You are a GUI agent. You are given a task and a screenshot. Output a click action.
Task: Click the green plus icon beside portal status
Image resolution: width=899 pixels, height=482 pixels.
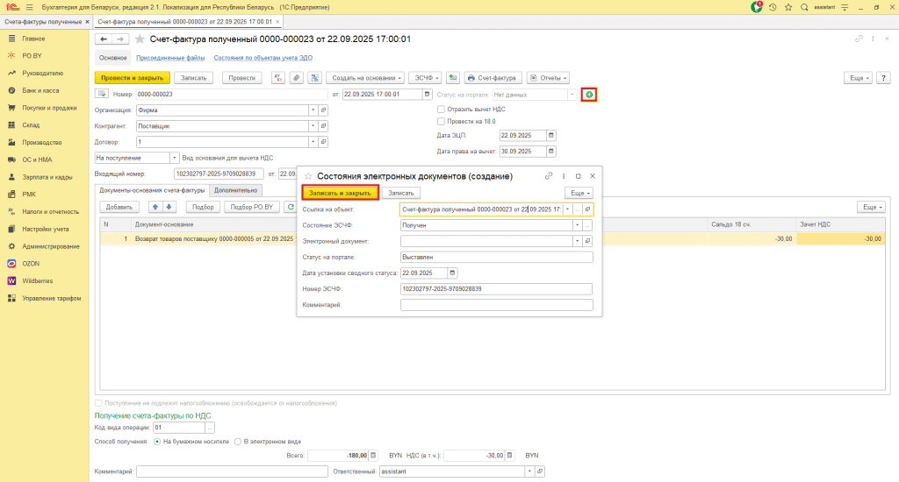(590, 94)
